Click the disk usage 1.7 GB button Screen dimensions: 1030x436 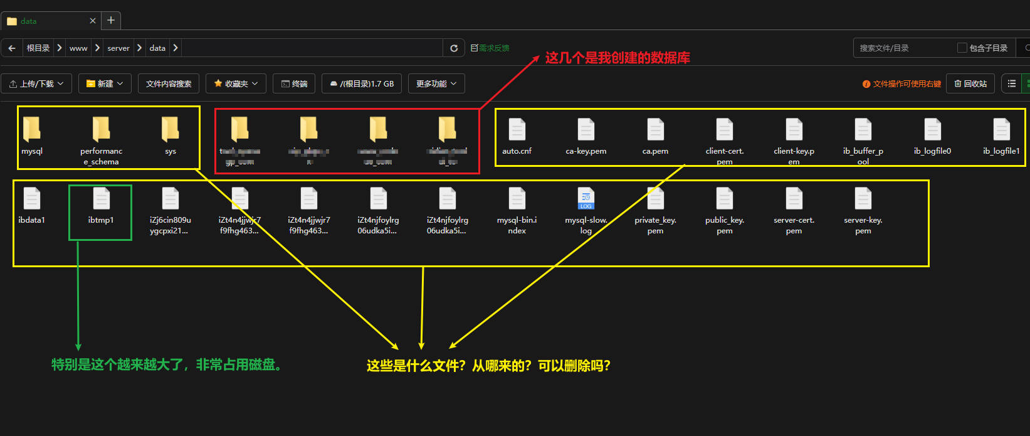tap(362, 83)
